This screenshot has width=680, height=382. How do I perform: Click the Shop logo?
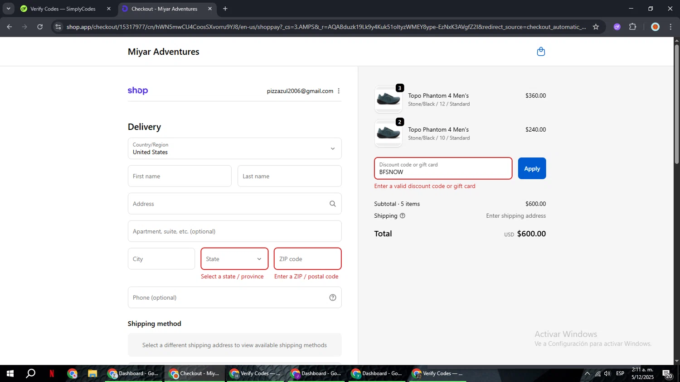(x=138, y=91)
